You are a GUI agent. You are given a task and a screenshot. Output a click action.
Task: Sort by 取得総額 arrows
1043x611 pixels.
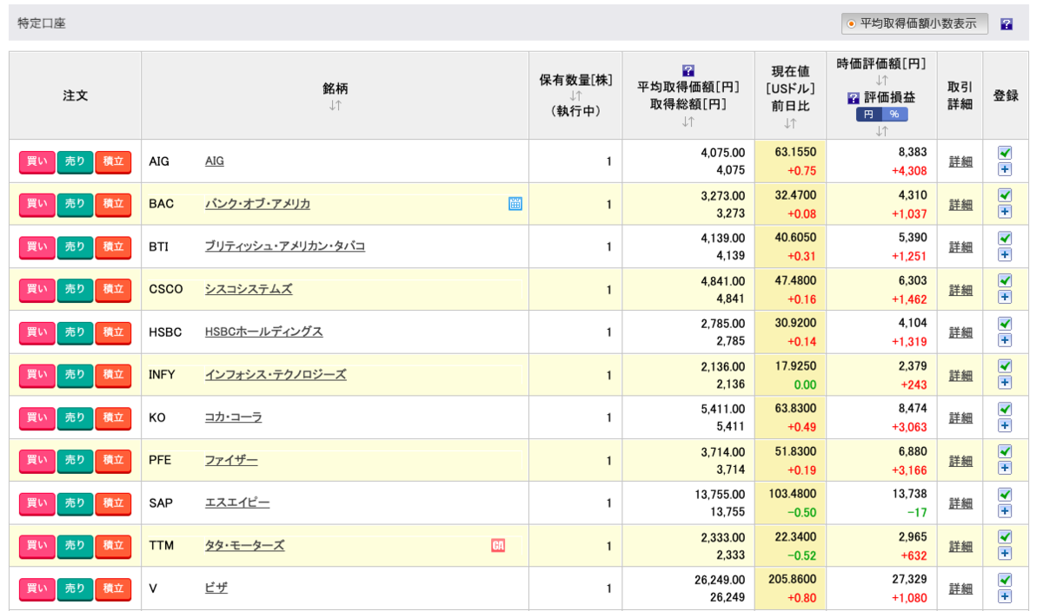[688, 122]
